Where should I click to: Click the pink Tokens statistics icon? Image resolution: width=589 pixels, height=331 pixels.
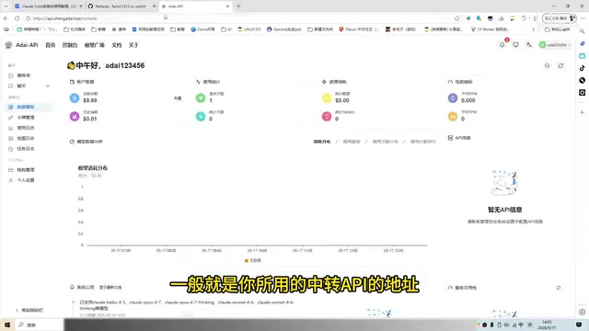coord(327,117)
